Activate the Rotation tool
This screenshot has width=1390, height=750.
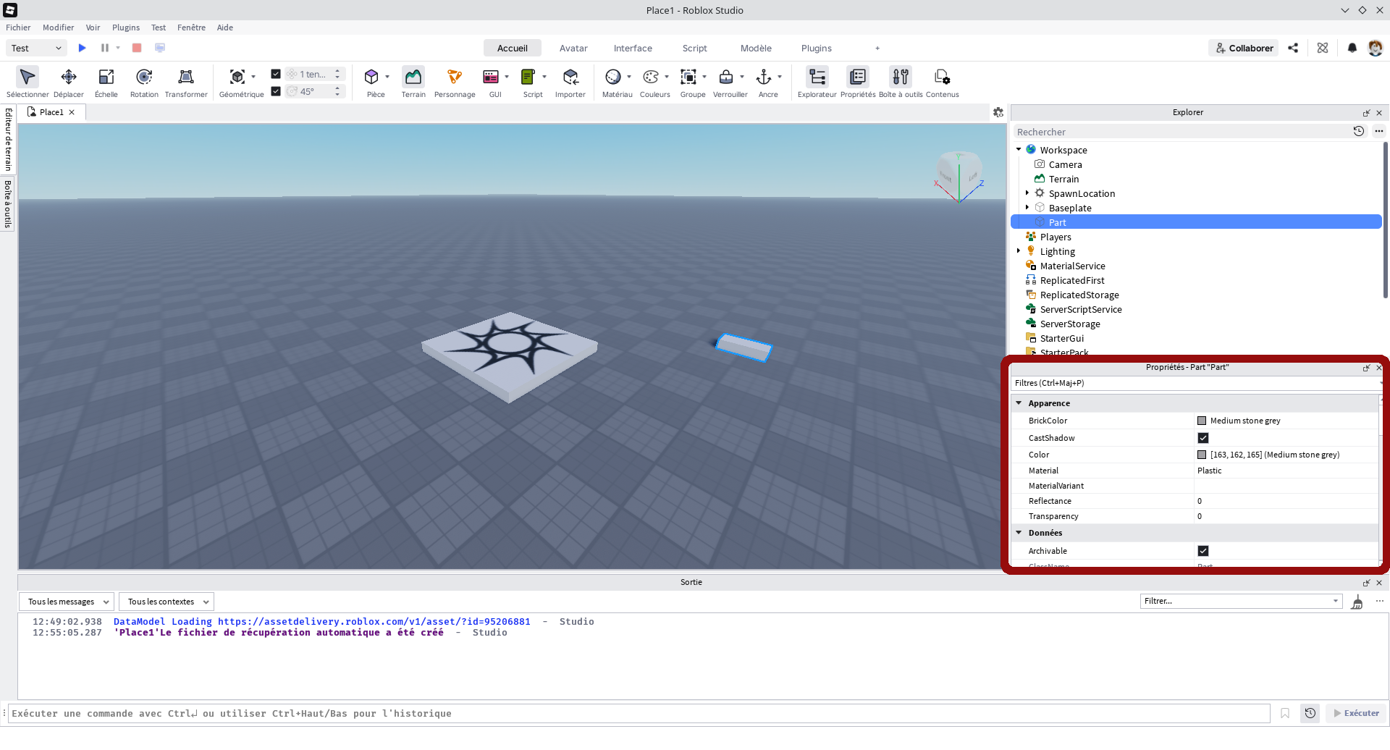(143, 82)
